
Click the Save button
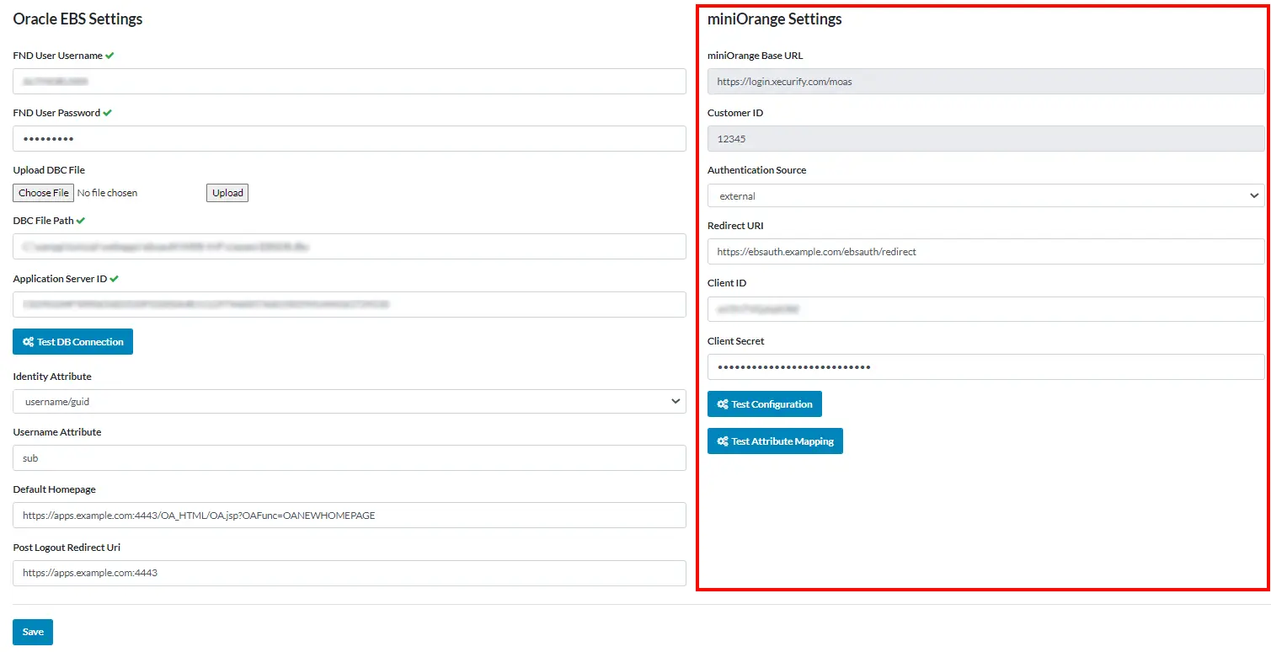point(32,631)
